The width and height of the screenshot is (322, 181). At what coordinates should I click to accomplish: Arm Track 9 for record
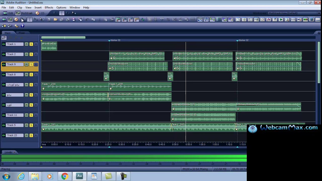tap(36, 64)
